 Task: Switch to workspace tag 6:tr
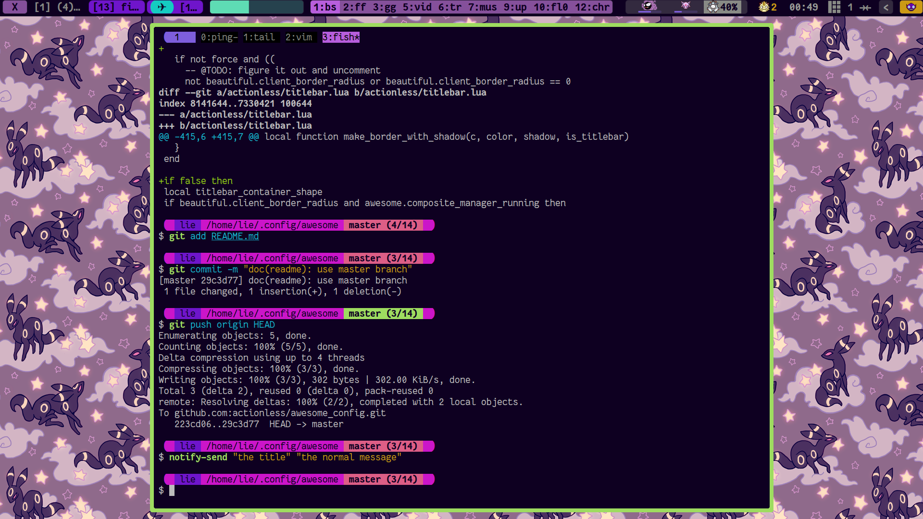449,7
